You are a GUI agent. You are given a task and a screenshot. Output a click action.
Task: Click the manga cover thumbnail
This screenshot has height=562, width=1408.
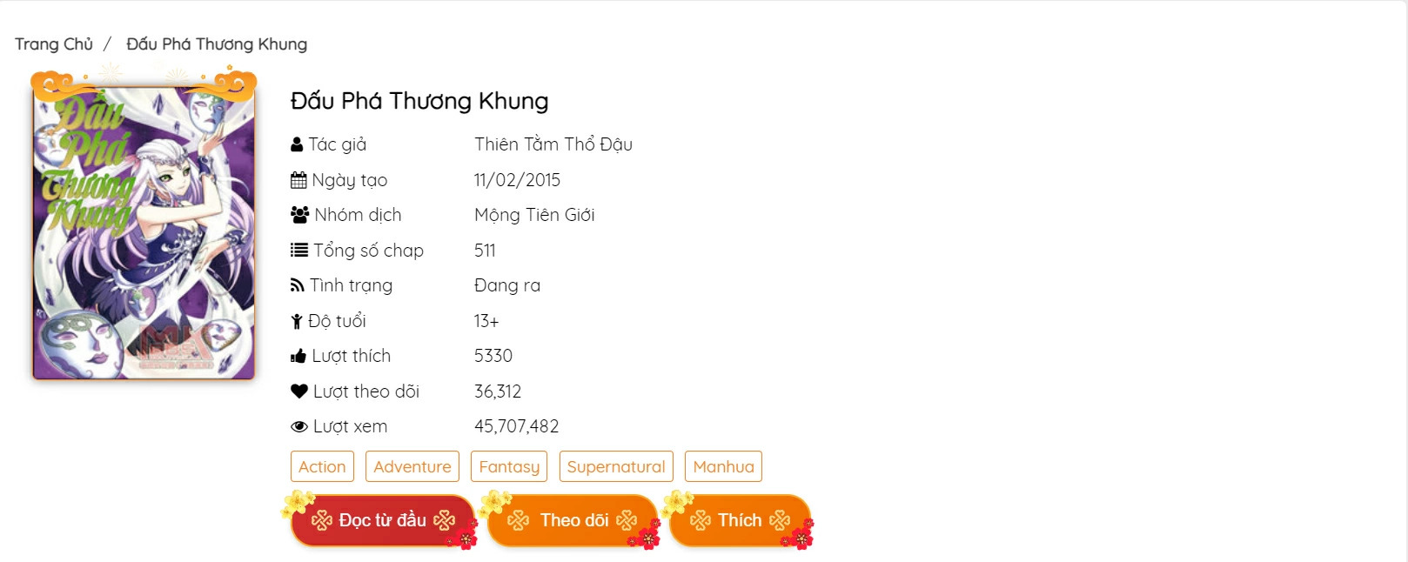pyautogui.click(x=144, y=233)
